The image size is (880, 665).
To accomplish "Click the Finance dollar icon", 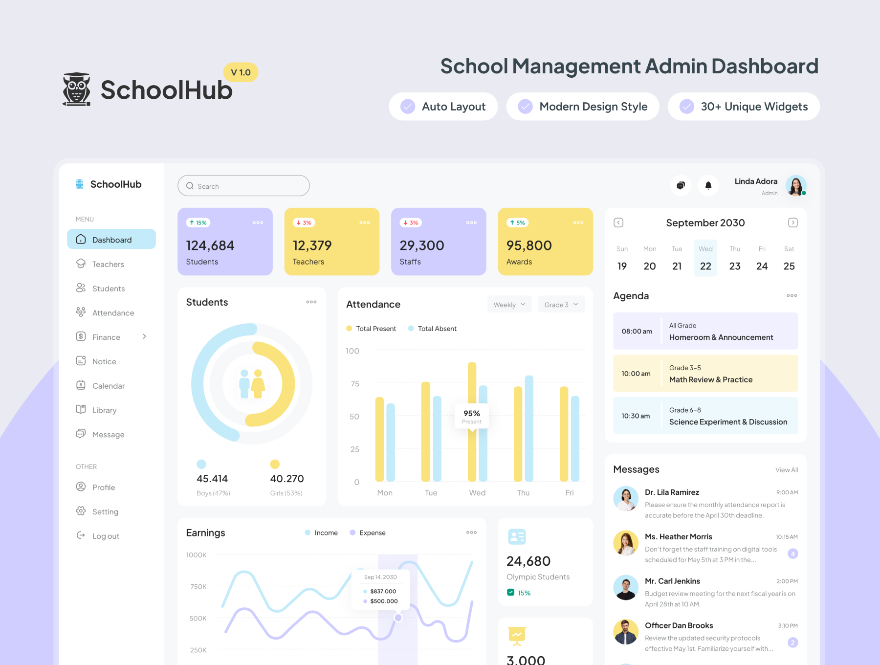I will coord(81,336).
